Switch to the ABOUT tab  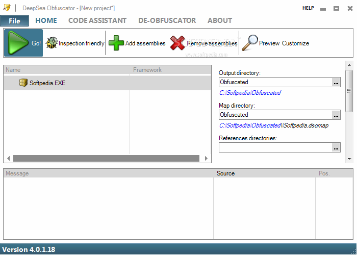(220, 20)
